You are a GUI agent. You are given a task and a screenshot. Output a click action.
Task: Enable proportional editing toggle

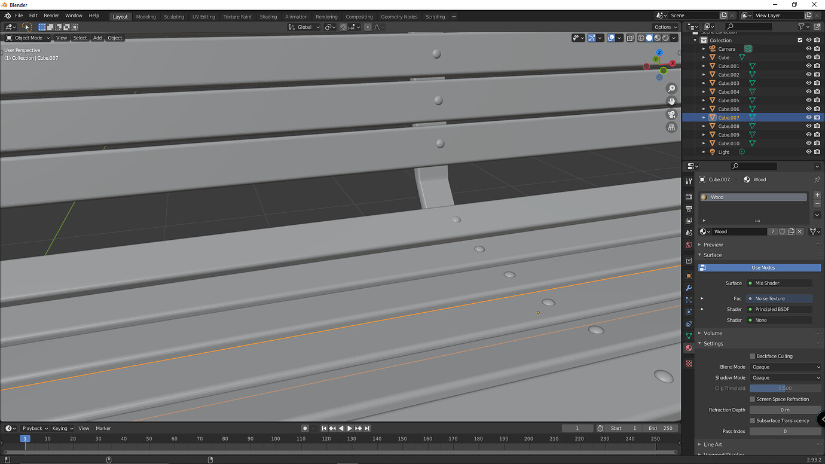[368, 27]
